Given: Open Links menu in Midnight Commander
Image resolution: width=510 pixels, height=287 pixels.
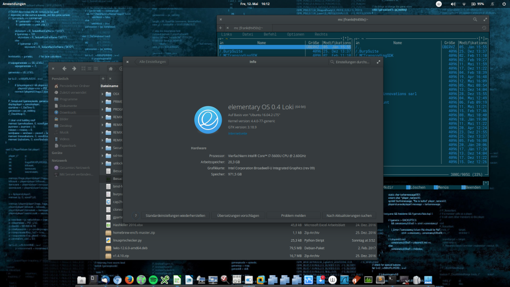Looking at the screenshot, I should click(x=227, y=34).
